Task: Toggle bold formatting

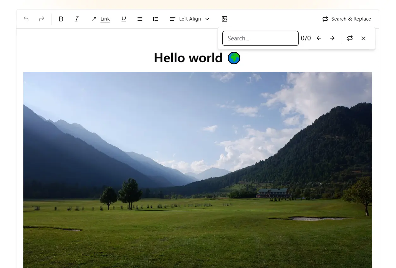Action: click(x=61, y=19)
